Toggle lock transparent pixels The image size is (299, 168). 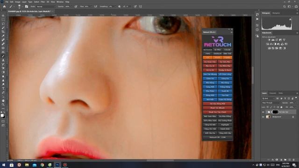[268, 107]
